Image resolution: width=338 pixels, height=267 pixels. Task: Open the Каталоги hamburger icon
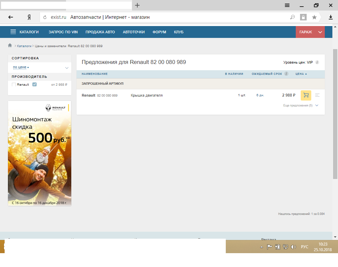(13, 32)
